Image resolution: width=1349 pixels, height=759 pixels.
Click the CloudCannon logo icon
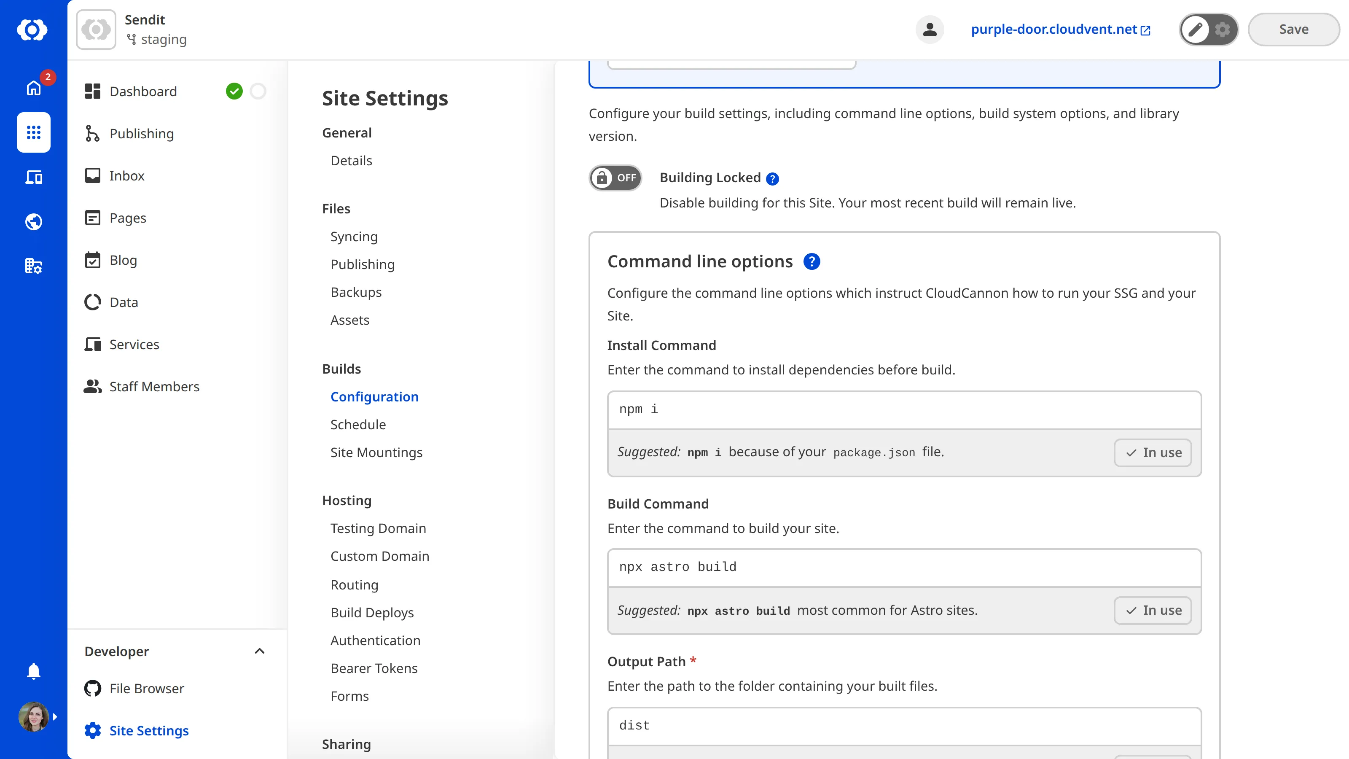(x=32, y=30)
